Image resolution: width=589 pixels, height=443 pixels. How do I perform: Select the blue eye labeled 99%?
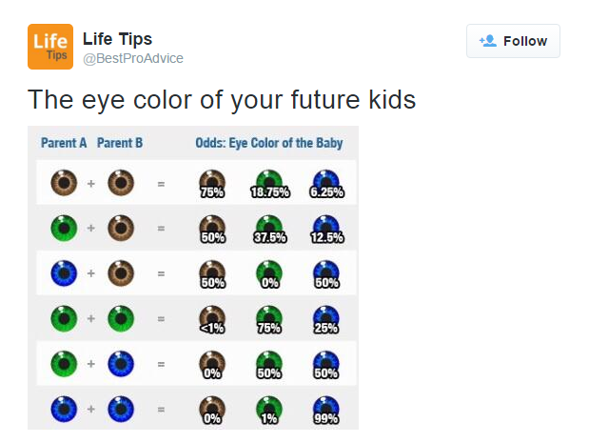pos(326,411)
